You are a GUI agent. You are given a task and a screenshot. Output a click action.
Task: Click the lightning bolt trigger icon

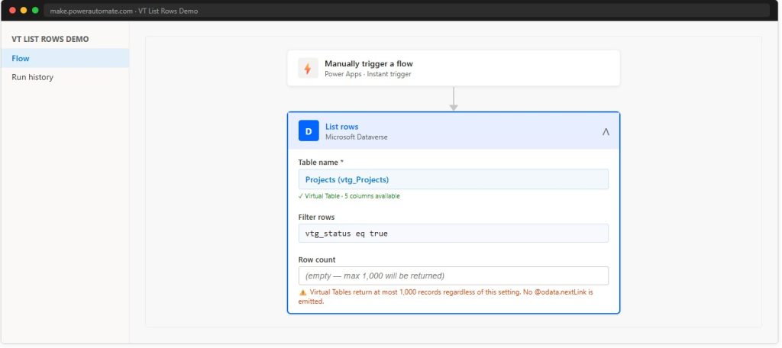pyautogui.click(x=308, y=69)
